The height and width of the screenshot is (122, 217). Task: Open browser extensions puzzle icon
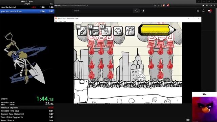203,5
